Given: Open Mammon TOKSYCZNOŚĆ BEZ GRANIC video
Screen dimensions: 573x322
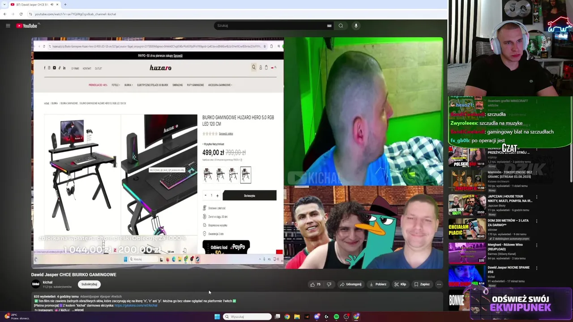Looking at the screenshot, I should (x=510, y=174).
